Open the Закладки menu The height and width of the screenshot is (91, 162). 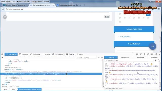coord(27,2)
